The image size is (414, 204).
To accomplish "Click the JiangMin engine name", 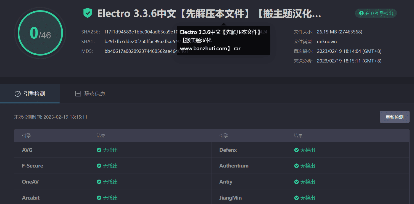I will coord(231,198).
